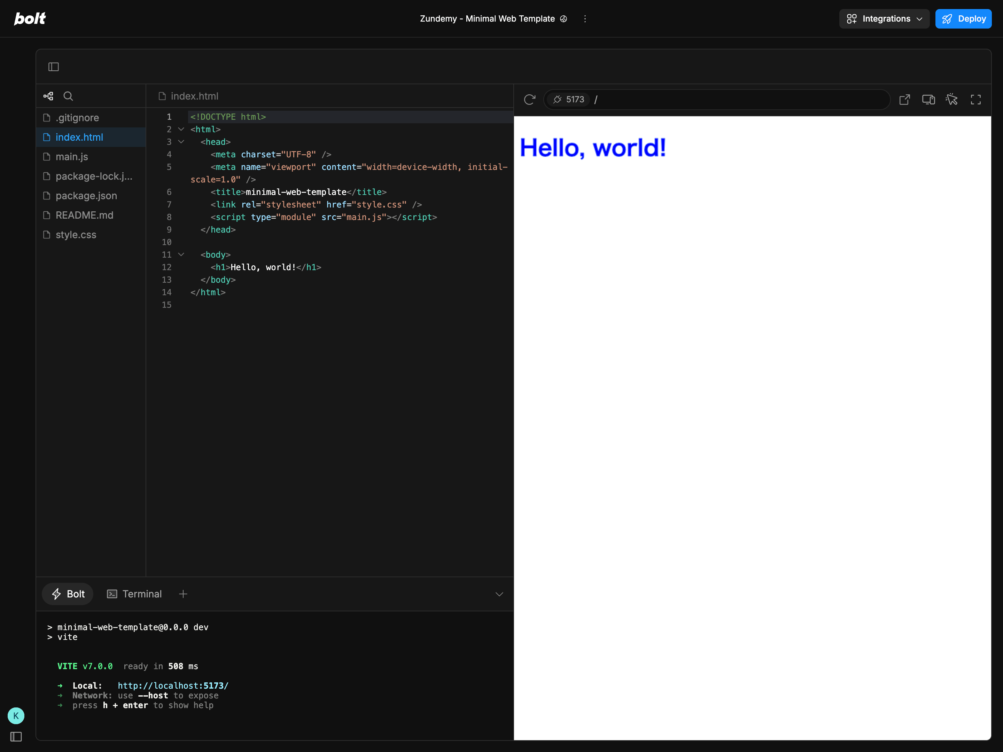Open package.json file

click(x=91, y=196)
